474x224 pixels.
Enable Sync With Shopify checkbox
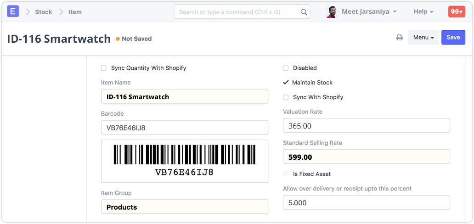(x=286, y=97)
